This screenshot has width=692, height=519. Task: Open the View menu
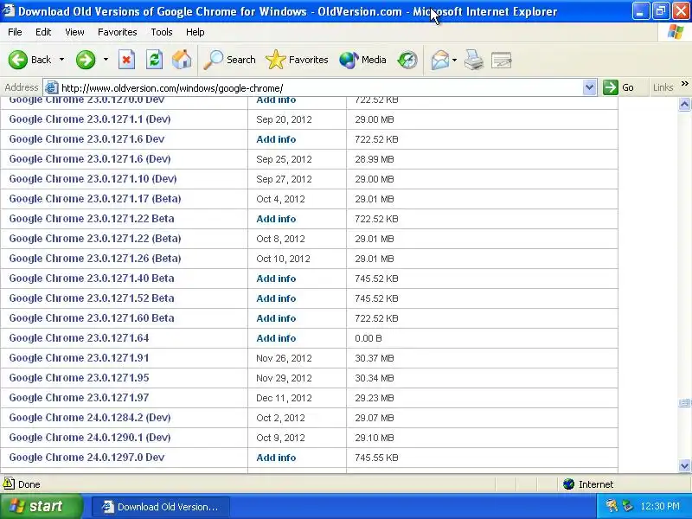tap(74, 32)
